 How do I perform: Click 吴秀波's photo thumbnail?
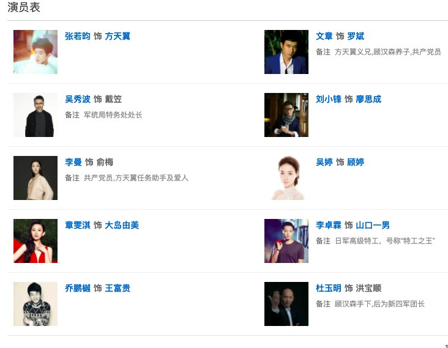click(x=35, y=115)
